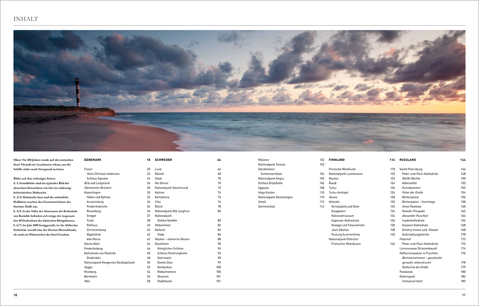
Task: Open the DÄNEMARK chapter heading
Action: pos(93,160)
